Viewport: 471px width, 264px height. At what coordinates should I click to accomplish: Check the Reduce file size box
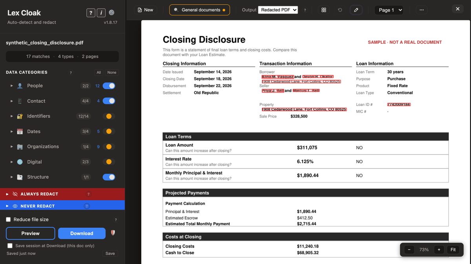[8, 219]
